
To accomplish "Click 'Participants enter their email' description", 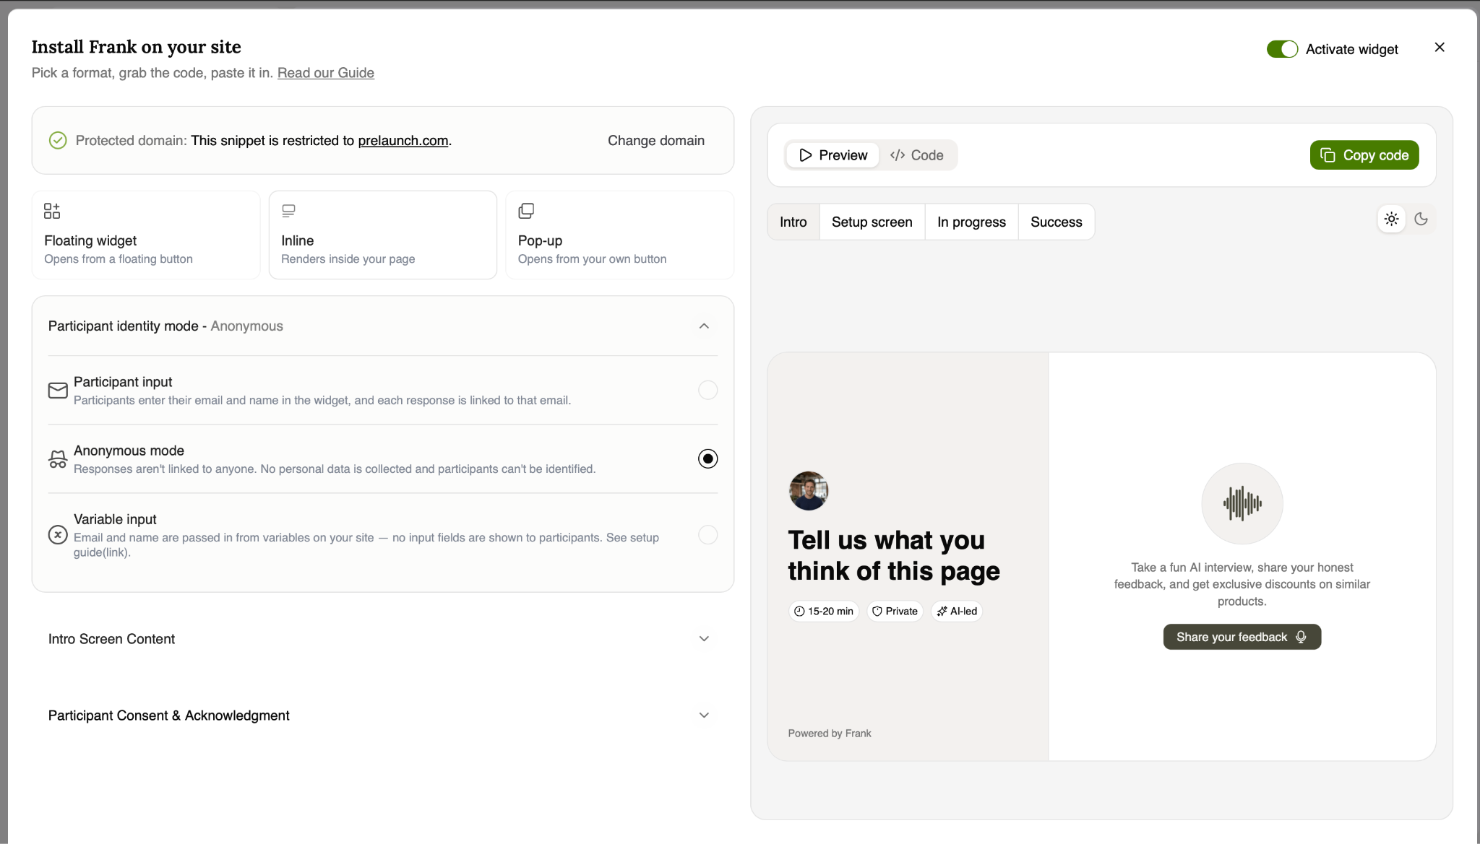I will (x=322, y=401).
